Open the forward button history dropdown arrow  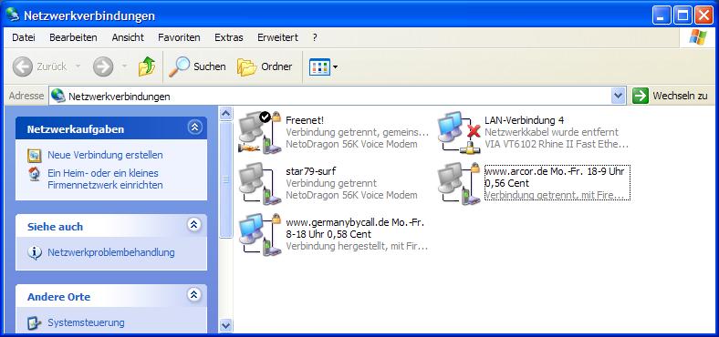[x=124, y=66]
